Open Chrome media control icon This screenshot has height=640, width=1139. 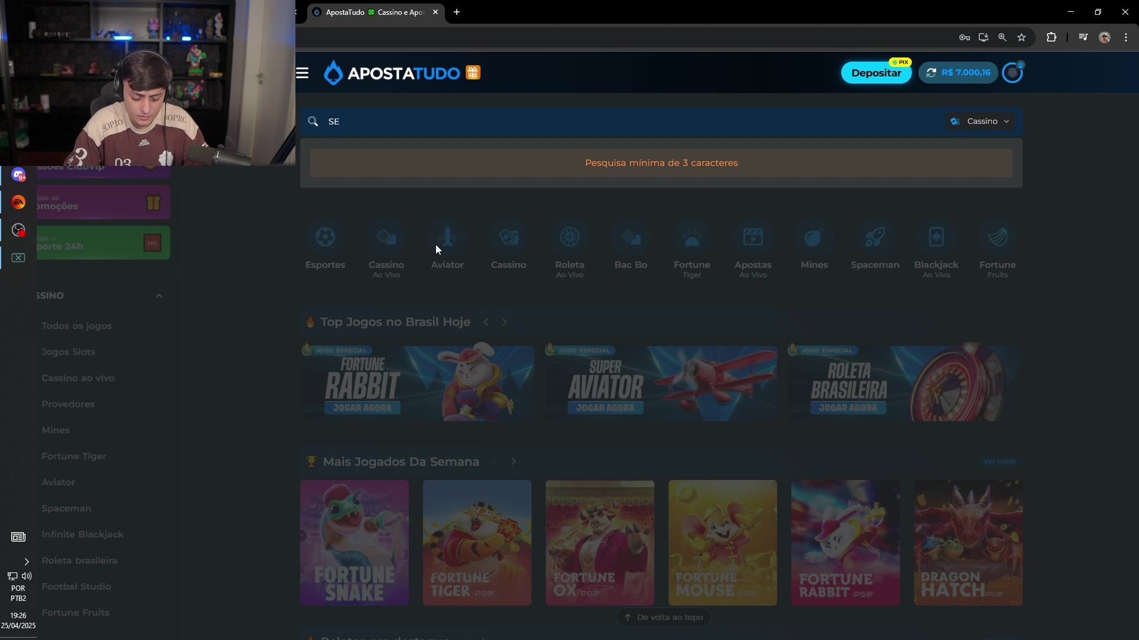coord(1083,37)
